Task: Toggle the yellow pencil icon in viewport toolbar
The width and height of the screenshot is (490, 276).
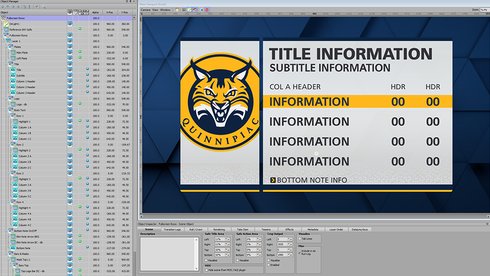Action: pyautogui.click(x=189, y=10)
